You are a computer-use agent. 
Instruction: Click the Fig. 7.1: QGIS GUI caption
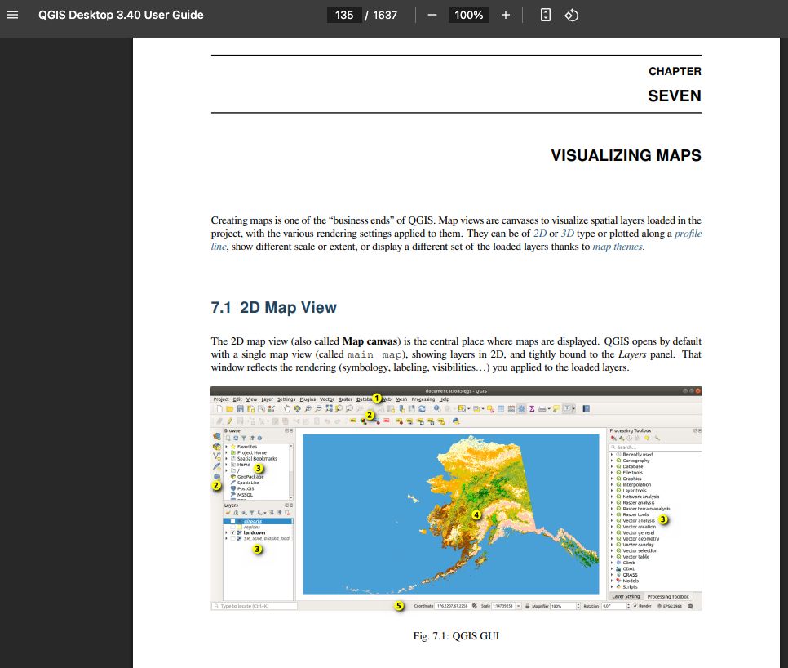pyautogui.click(x=456, y=636)
